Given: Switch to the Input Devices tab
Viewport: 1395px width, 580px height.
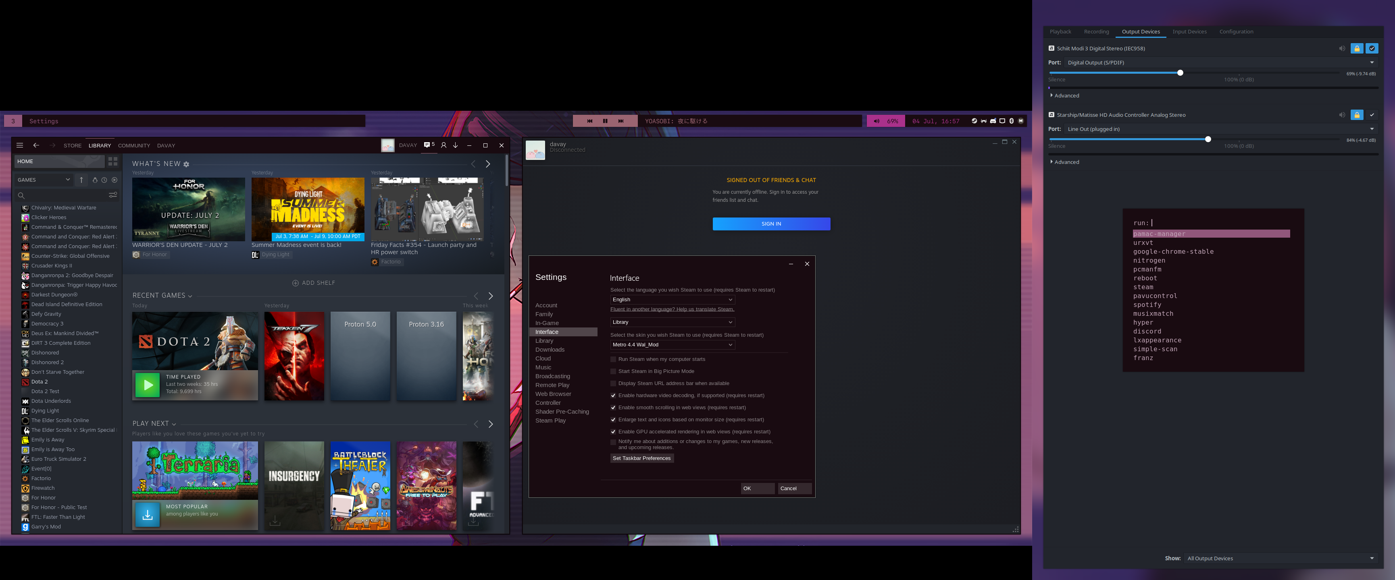Looking at the screenshot, I should point(1189,31).
